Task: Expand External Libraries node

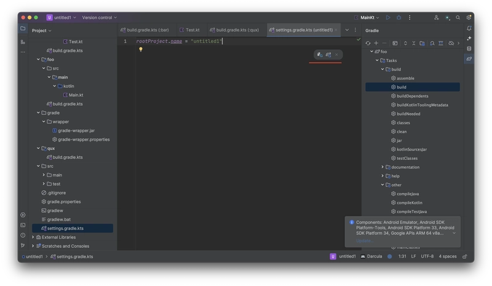Action: tap(33, 237)
